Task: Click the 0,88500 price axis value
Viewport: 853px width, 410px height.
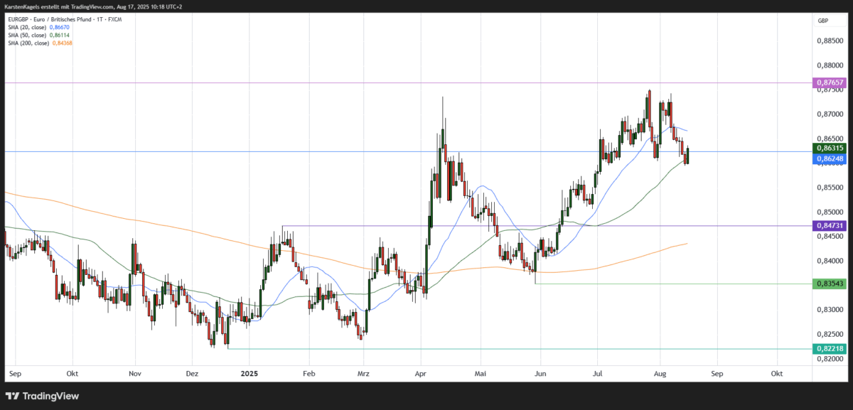Action: pyautogui.click(x=830, y=41)
